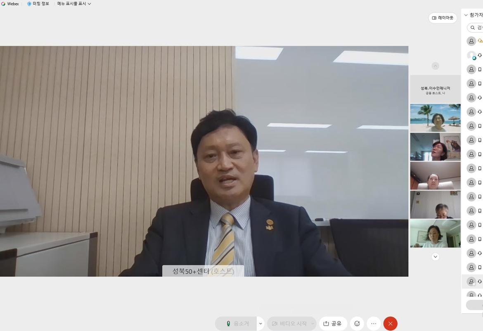The image size is (483, 331).
Task: Mute your microphone with the 음소거 button
Action: 239,324
